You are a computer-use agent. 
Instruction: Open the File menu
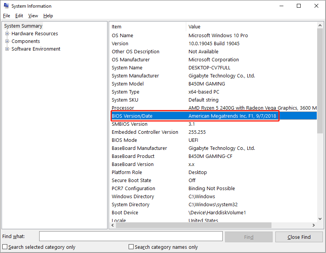tap(6, 15)
